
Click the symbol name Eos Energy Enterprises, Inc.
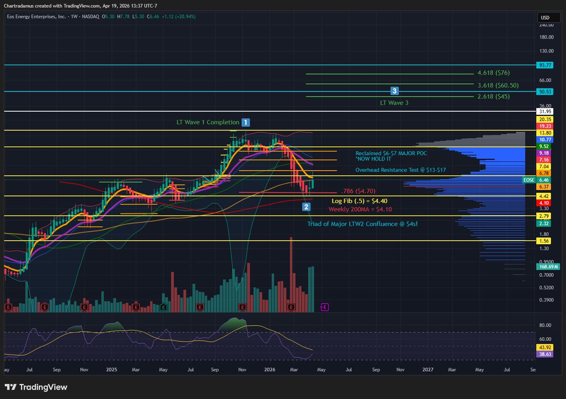36,17
